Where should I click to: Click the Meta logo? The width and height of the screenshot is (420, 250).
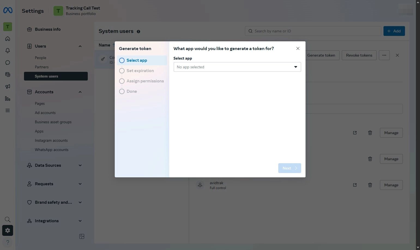8,10
